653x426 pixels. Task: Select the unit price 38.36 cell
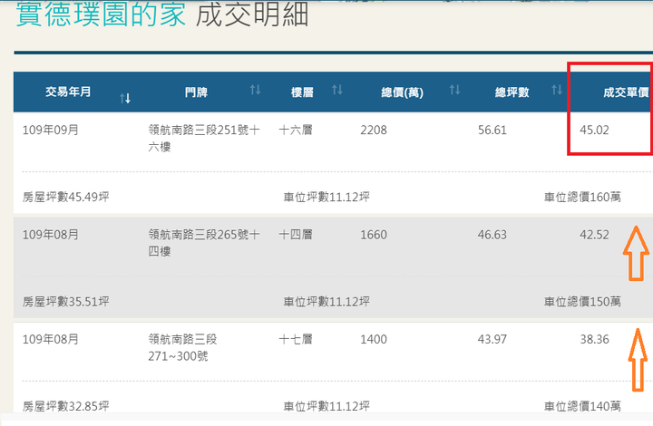(594, 340)
